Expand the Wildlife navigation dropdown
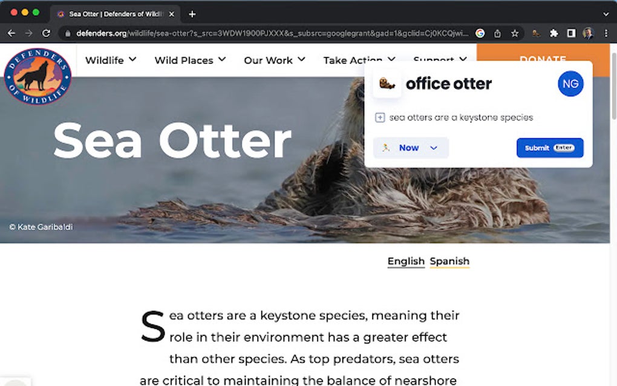Viewport: 617px width, 386px height. (111, 60)
